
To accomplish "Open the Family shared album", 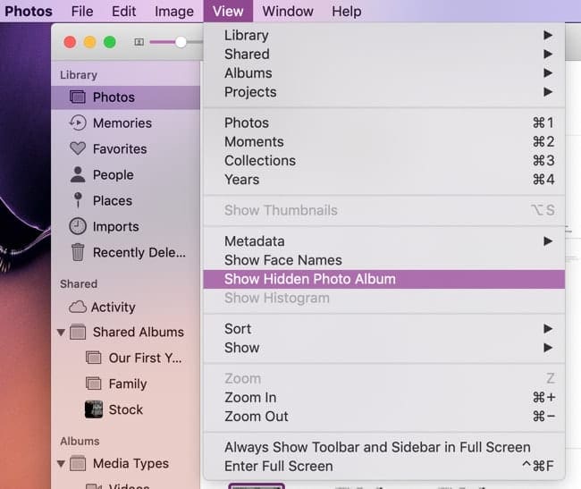I will tap(126, 384).
